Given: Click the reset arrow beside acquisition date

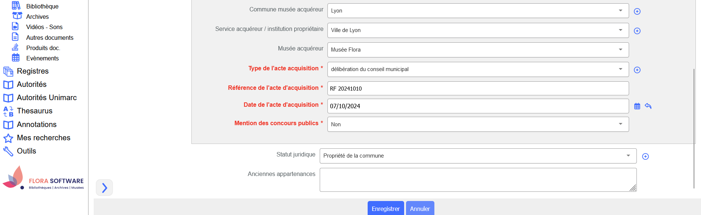Looking at the screenshot, I should coord(648,106).
